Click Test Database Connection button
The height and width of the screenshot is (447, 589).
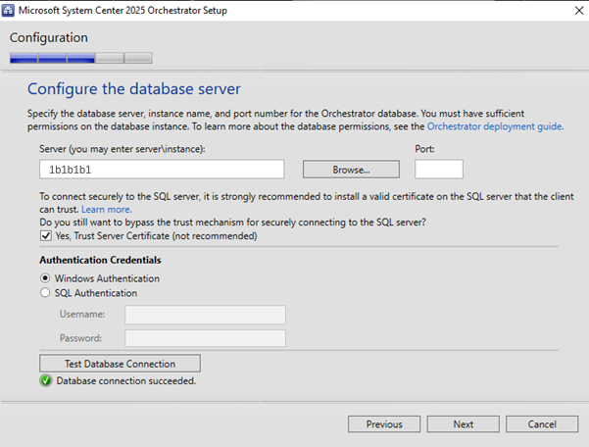(x=120, y=364)
